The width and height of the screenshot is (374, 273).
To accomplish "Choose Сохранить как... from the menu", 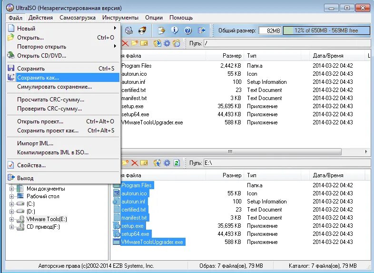I will [63, 78].
